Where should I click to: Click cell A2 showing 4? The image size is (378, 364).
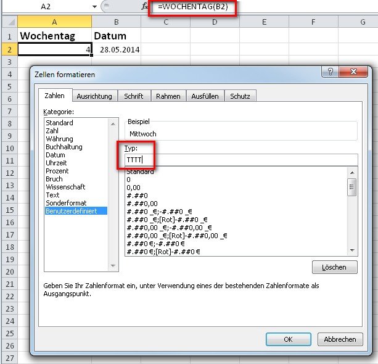coord(54,49)
